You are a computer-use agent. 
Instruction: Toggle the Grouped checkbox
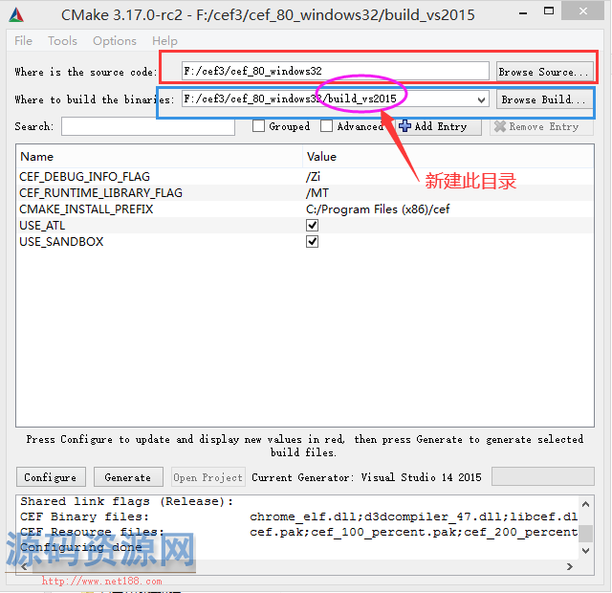(x=259, y=126)
